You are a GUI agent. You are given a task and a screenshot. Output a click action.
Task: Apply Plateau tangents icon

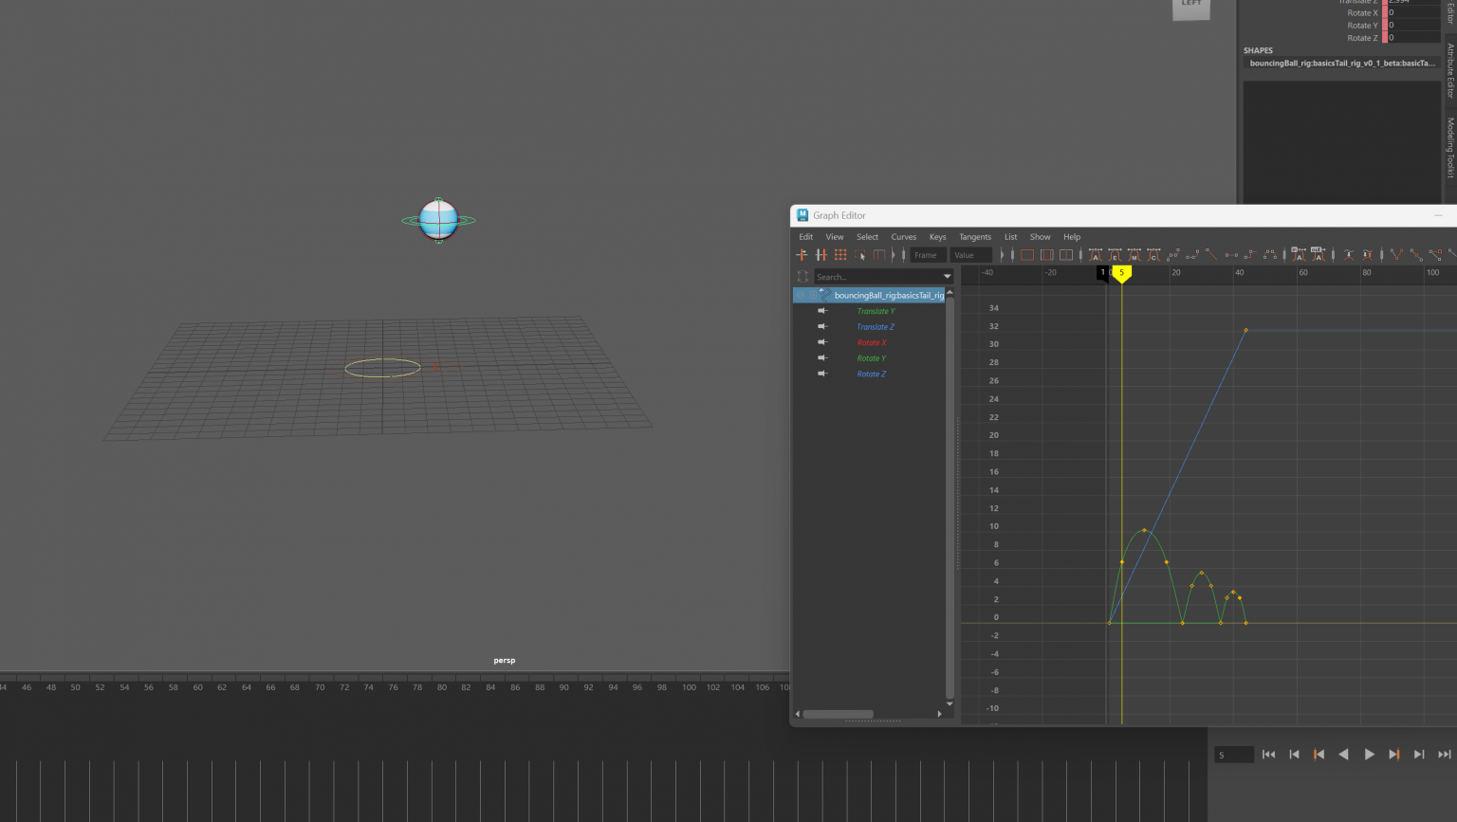(x=1270, y=255)
